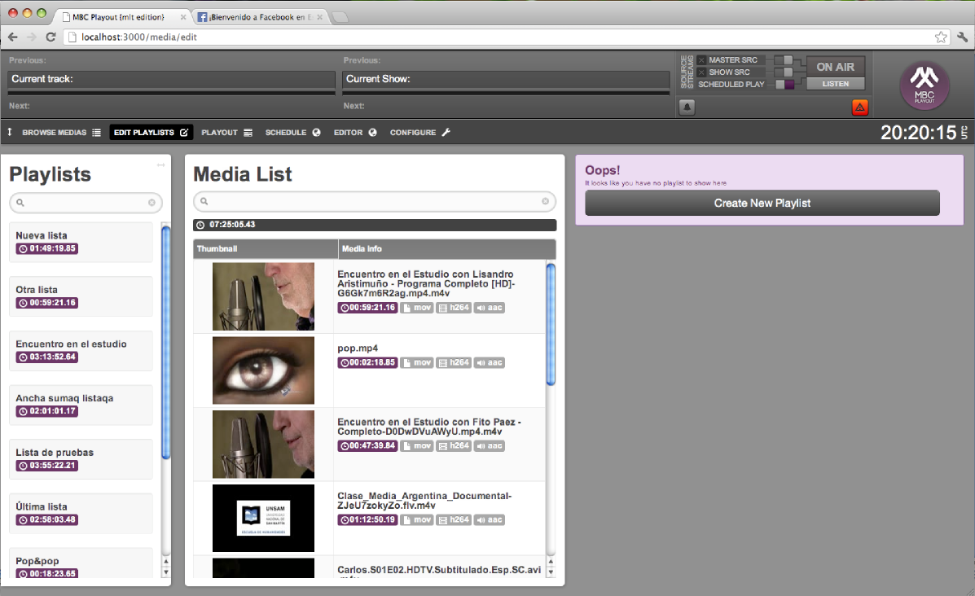The height and width of the screenshot is (596, 975).
Task: Reload the current page
Action: click(x=51, y=37)
